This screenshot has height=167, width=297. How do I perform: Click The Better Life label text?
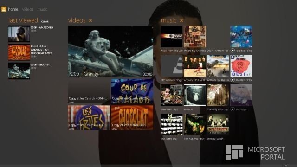click(x=169, y=139)
